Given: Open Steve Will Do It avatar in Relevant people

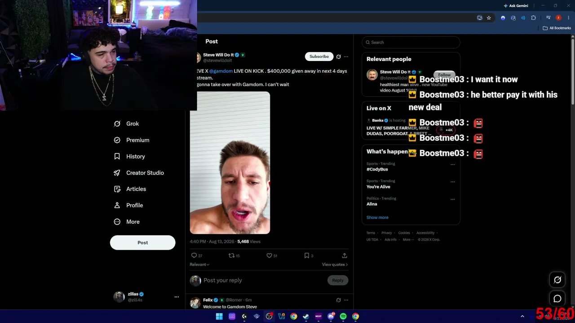Looking at the screenshot, I should pos(372,75).
